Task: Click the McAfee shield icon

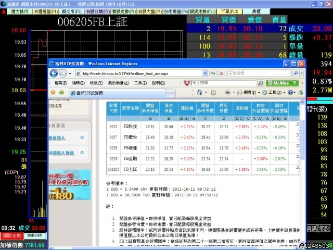Action: (186, 83)
